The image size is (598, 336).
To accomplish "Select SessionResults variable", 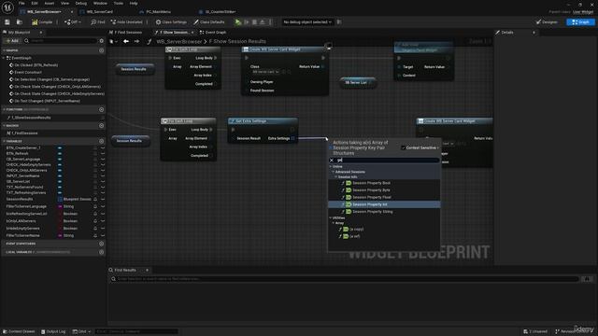I will [x=20, y=199].
